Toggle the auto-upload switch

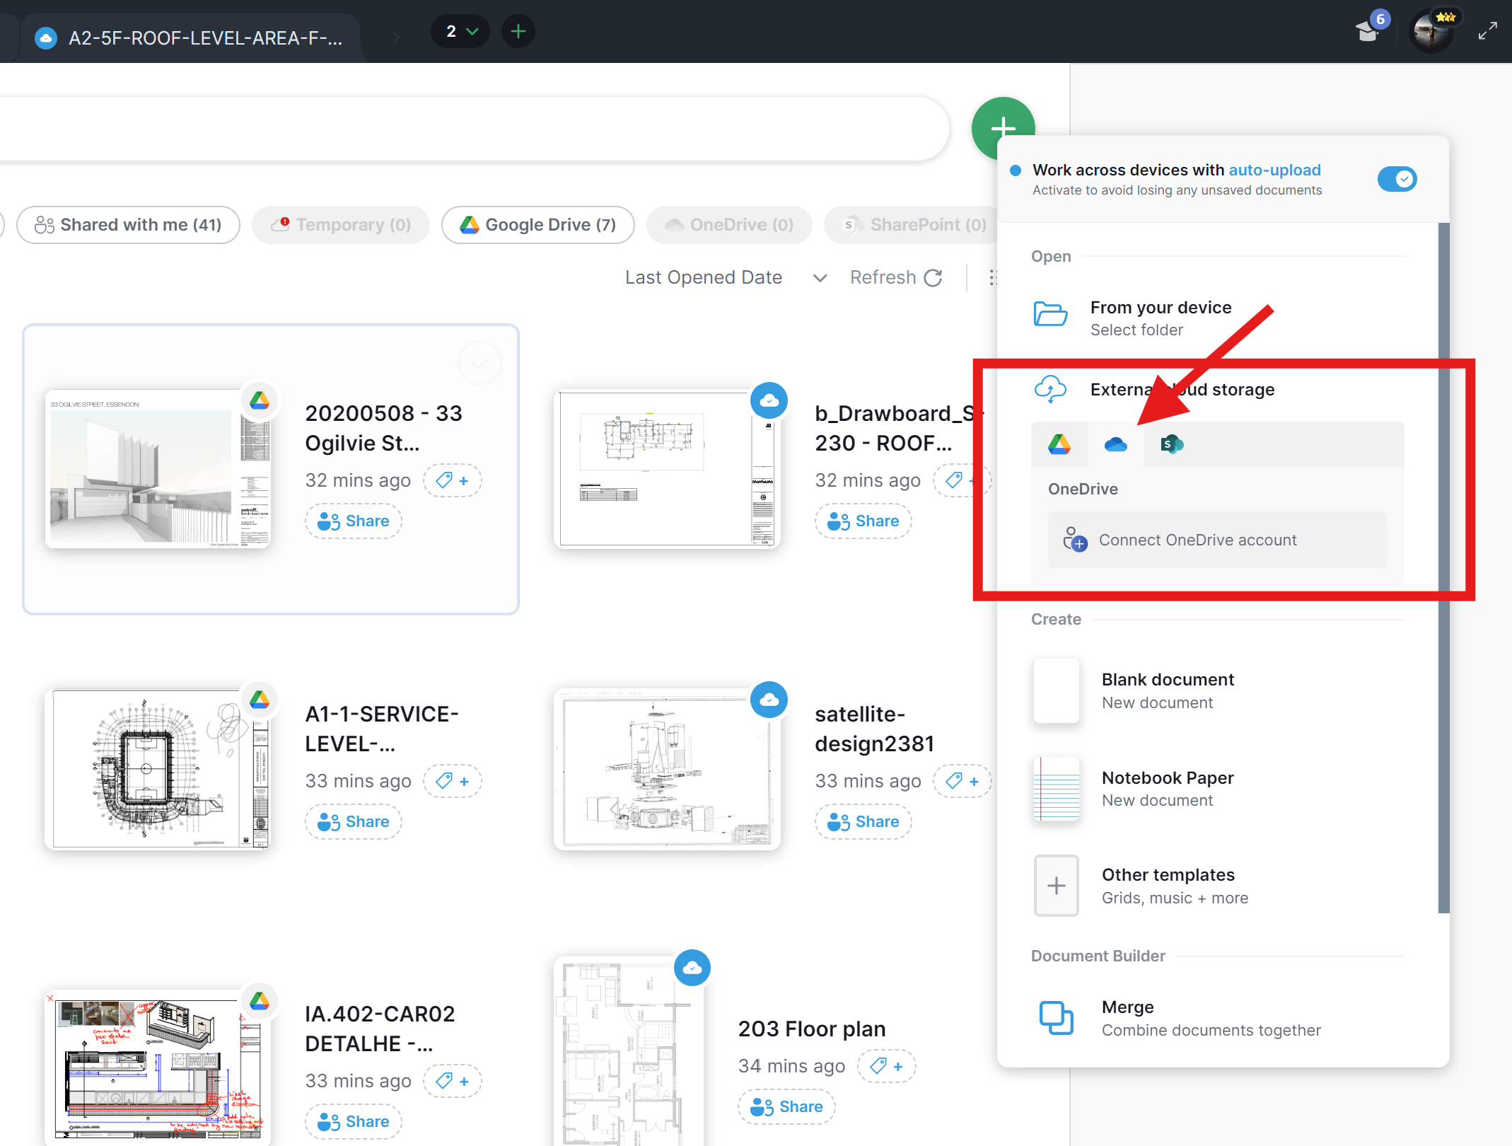1397,179
